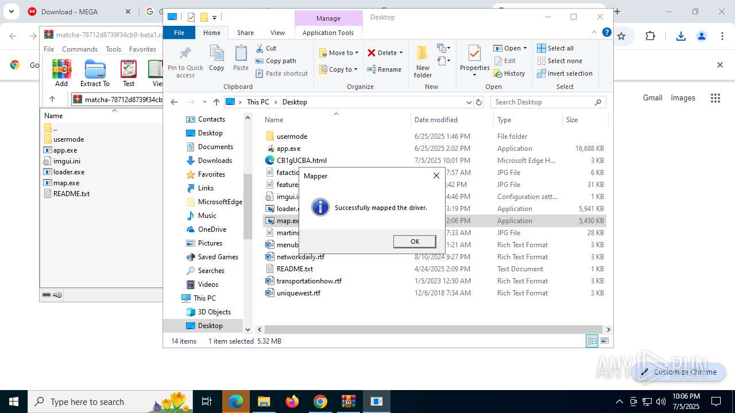Viewport: 735px width, 413px height.
Task: Select Downloads in navigation pane
Action: tap(215, 161)
